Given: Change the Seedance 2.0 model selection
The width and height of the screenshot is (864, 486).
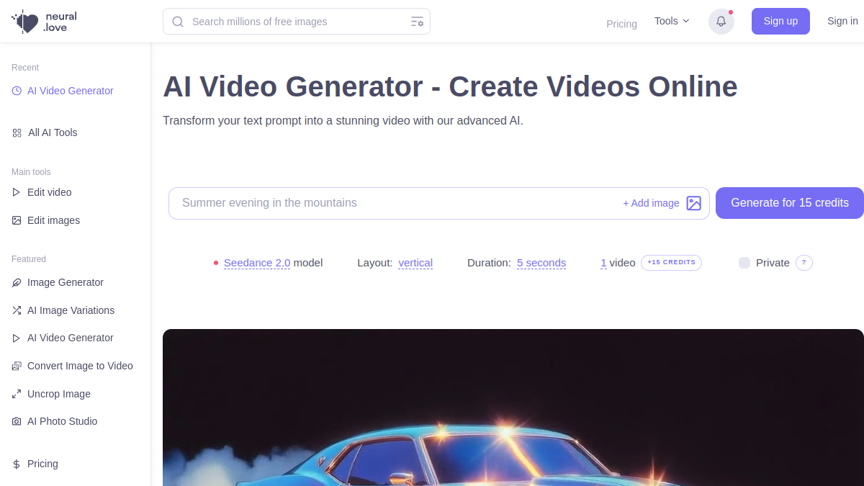Looking at the screenshot, I should (x=257, y=263).
